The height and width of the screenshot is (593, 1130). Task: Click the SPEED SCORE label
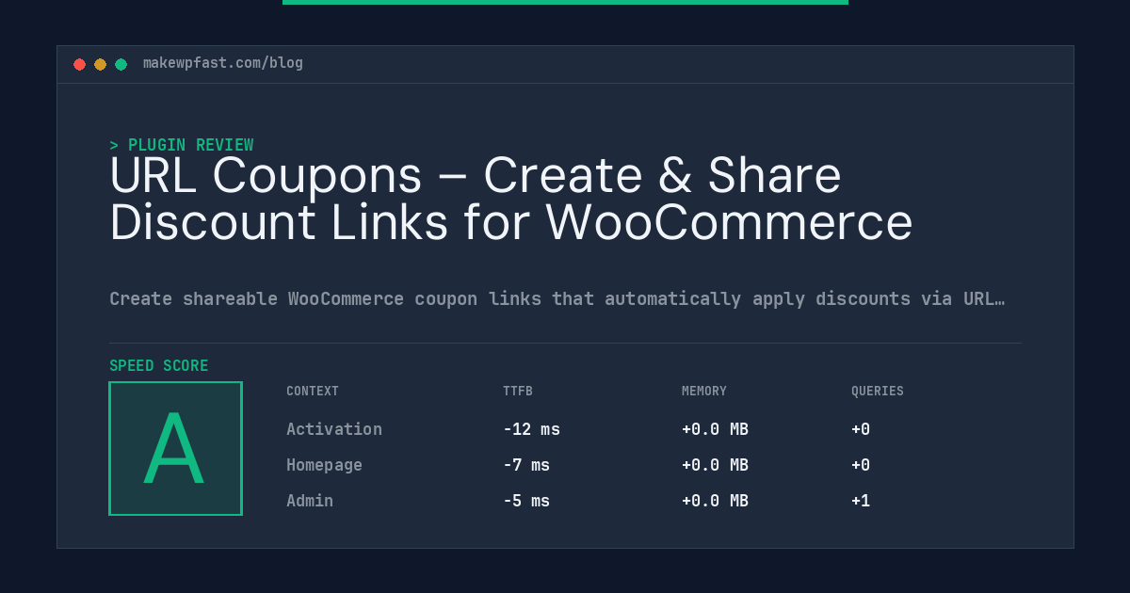[159, 366]
